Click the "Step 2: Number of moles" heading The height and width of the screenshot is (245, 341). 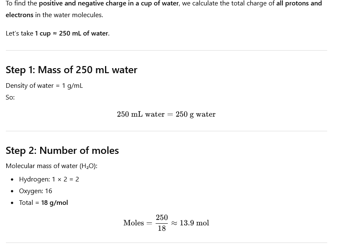click(62, 151)
